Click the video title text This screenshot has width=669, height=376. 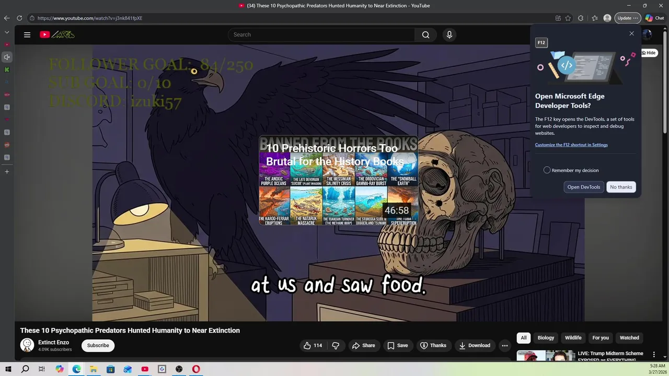click(x=130, y=331)
